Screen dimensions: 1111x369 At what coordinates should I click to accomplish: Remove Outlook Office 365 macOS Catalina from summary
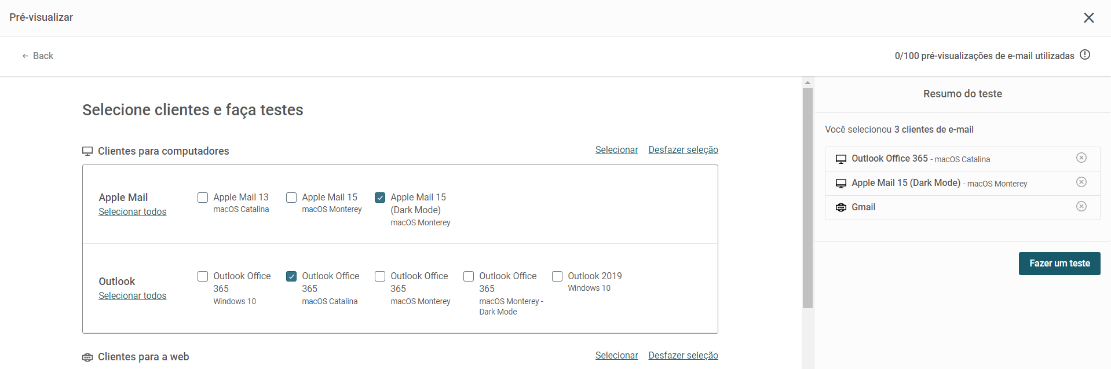pyautogui.click(x=1081, y=158)
